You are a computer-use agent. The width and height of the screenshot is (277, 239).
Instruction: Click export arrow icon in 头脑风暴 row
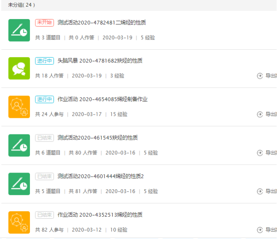(x=260, y=76)
